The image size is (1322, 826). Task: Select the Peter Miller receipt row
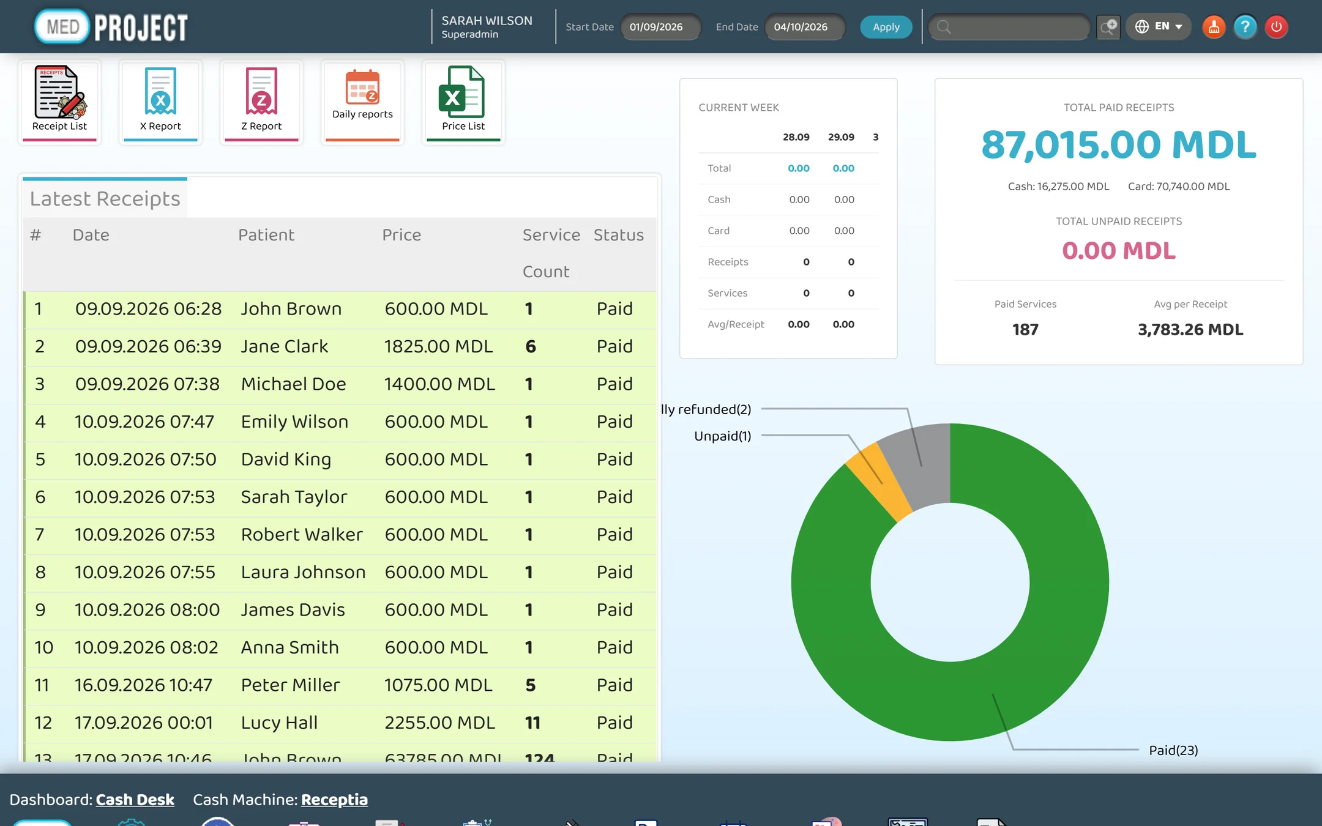coord(340,685)
